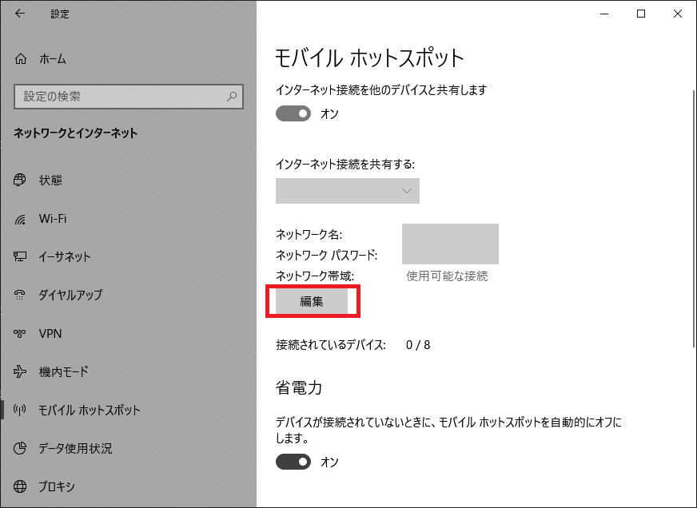Click the Wi-Fi signal icon in sidebar
The width and height of the screenshot is (697, 508).
(21, 219)
